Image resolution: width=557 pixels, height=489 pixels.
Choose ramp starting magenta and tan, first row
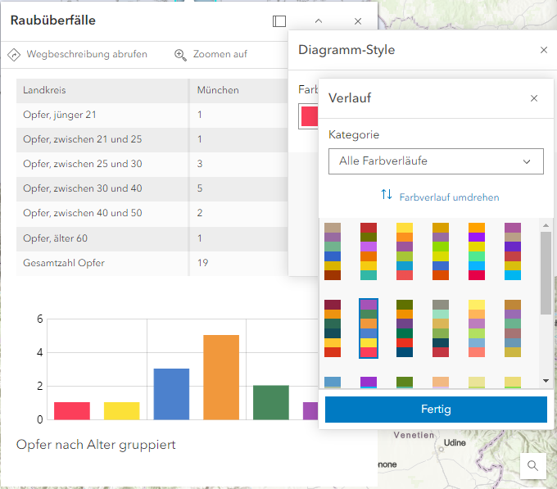[513, 251]
